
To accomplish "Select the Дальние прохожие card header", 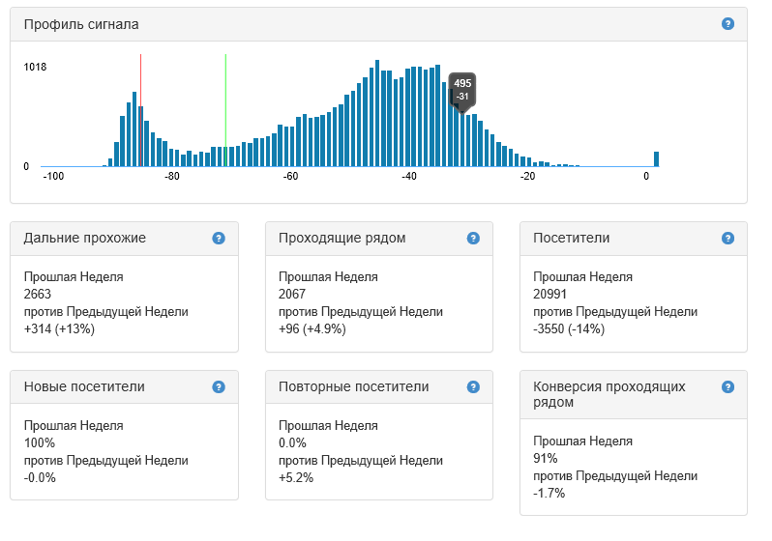I will coord(85,238).
